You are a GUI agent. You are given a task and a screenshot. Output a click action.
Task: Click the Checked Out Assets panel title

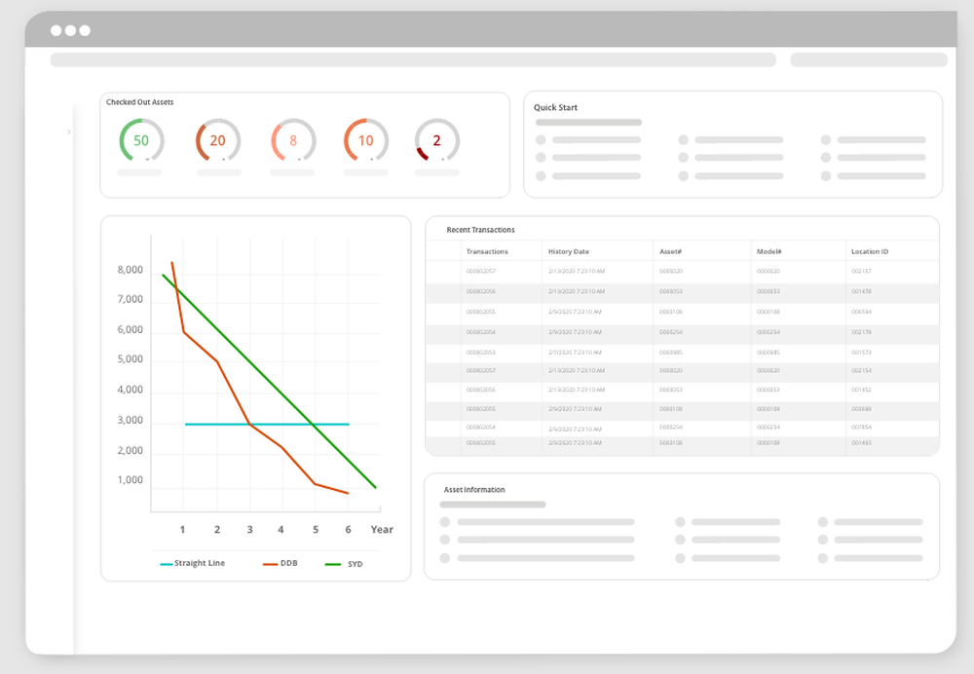(139, 102)
